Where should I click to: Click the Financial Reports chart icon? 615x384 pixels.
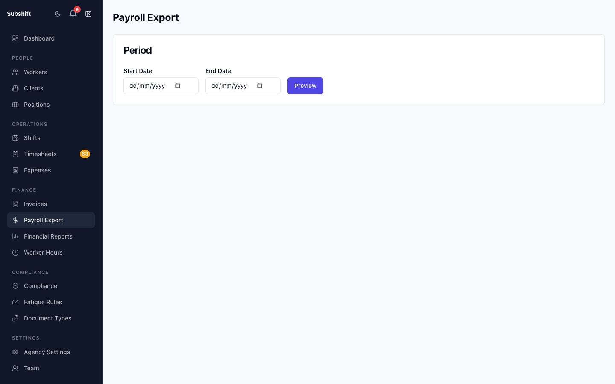15,236
